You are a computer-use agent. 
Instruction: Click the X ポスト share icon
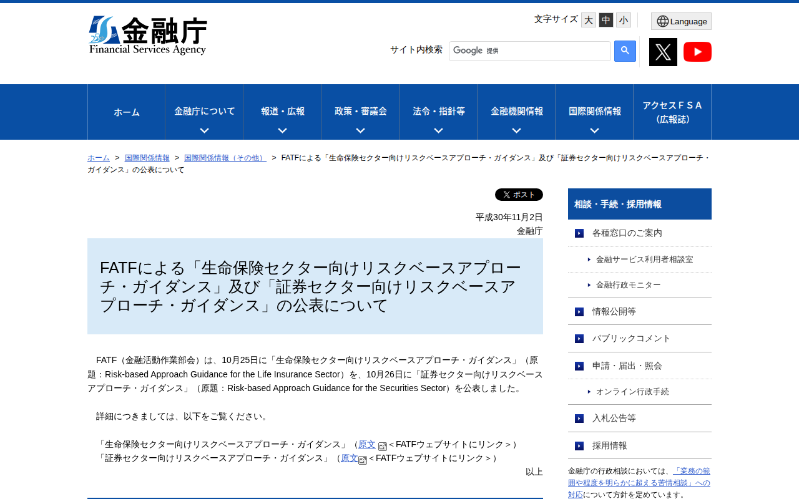click(x=519, y=194)
